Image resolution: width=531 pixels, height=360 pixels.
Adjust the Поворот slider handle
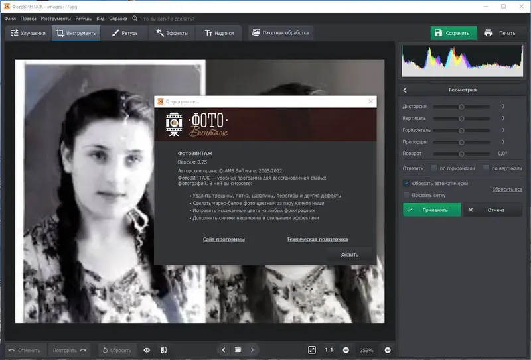tap(461, 154)
